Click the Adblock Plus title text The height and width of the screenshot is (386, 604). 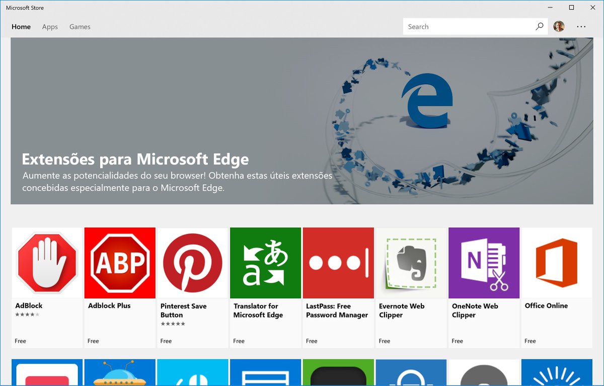tap(109, 305)
